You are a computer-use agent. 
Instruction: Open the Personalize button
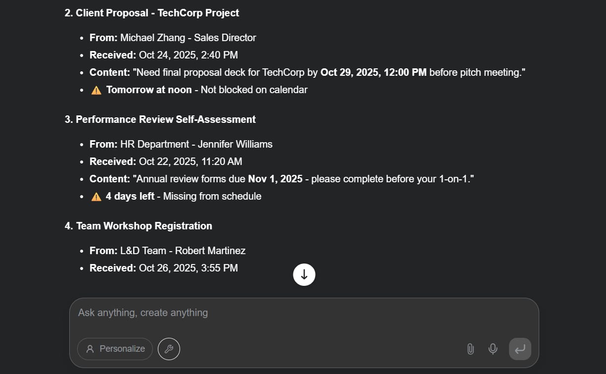point(115,349)
